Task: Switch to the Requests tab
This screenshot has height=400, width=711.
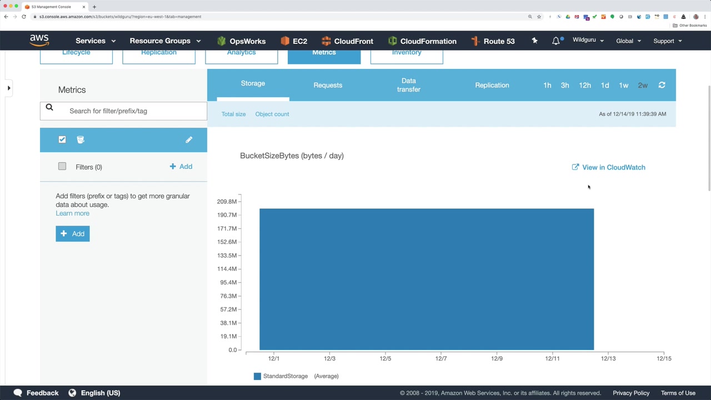Action: point(328,85)
